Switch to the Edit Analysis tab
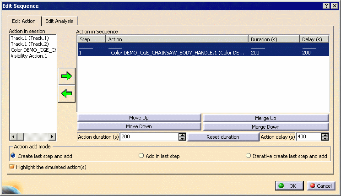341x196 pixels. (x=60, y=21)
